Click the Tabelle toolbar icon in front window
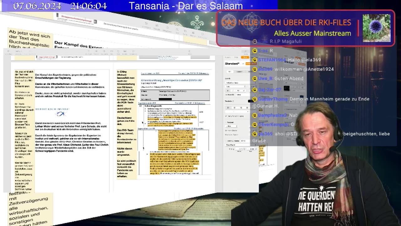 tap(96, 52)
